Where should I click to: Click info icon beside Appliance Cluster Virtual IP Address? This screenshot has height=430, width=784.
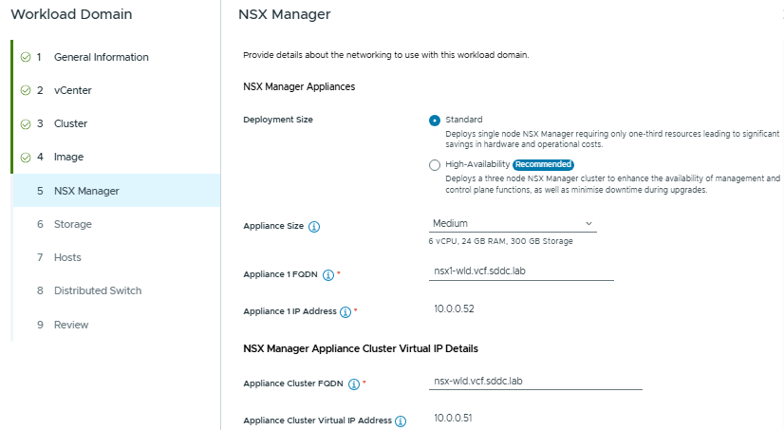coord(401,421)
